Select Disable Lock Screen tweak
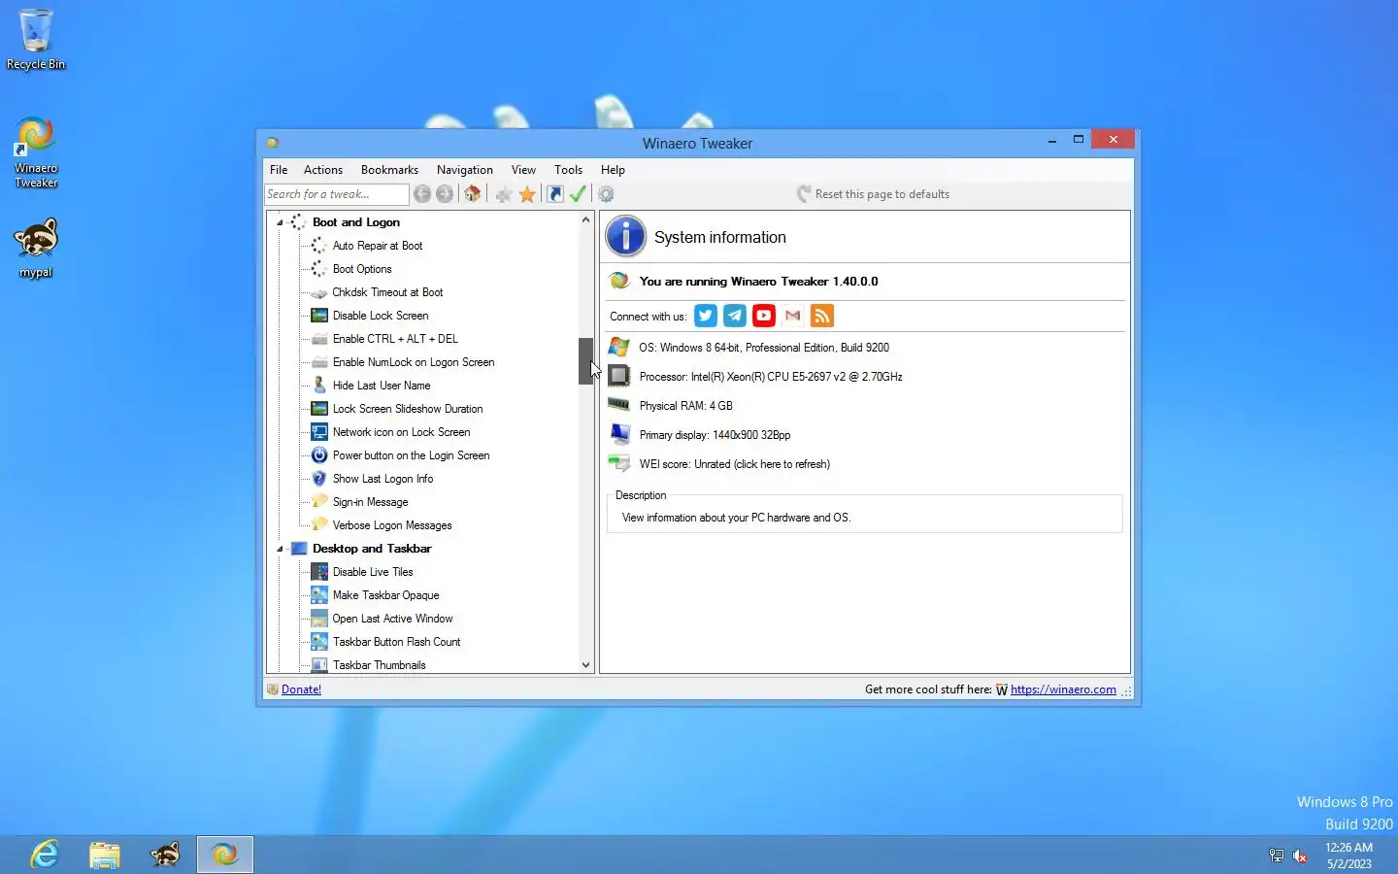Screen dimensions: 1398x874 click(381, 316)
